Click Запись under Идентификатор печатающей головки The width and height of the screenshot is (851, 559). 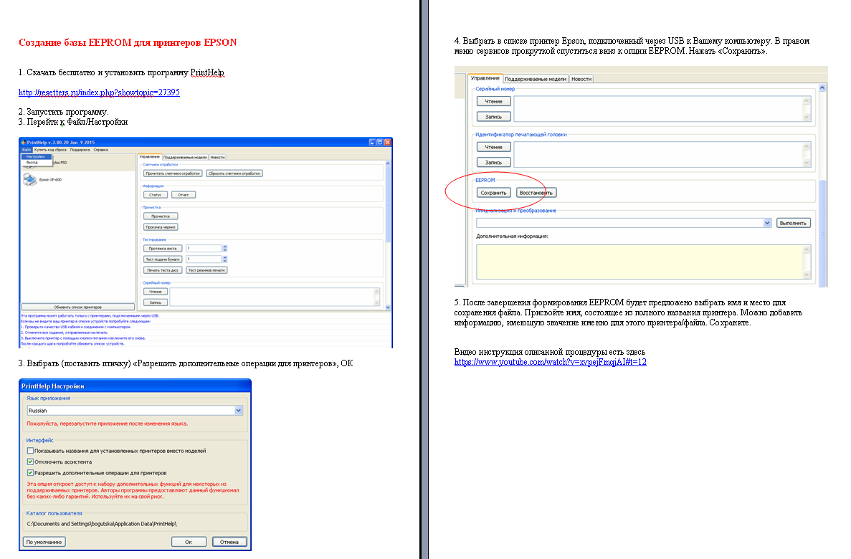click(493, 162)
